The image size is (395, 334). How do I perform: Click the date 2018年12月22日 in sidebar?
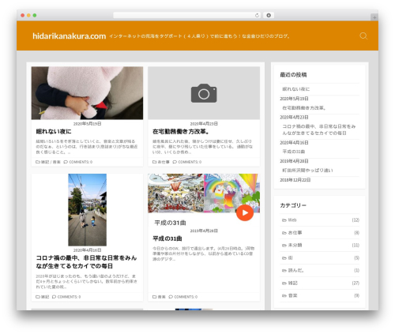[295, 180]
